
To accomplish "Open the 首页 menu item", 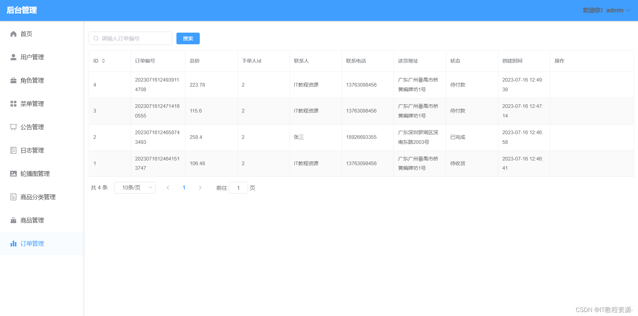I will point(41,34).
